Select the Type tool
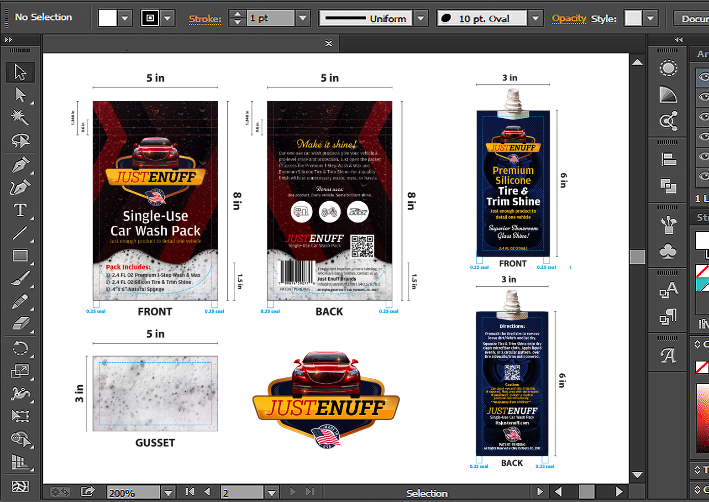 tap(20, 210)
